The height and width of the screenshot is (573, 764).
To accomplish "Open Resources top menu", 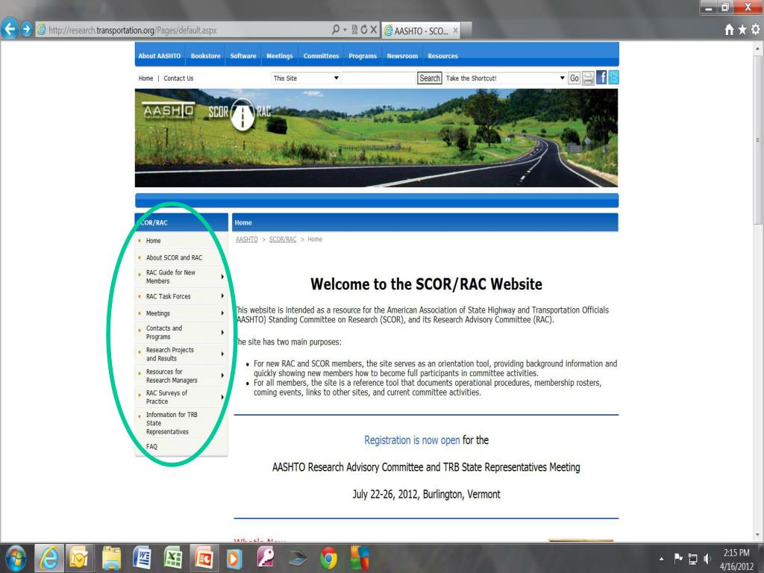I will coord(443,56).
